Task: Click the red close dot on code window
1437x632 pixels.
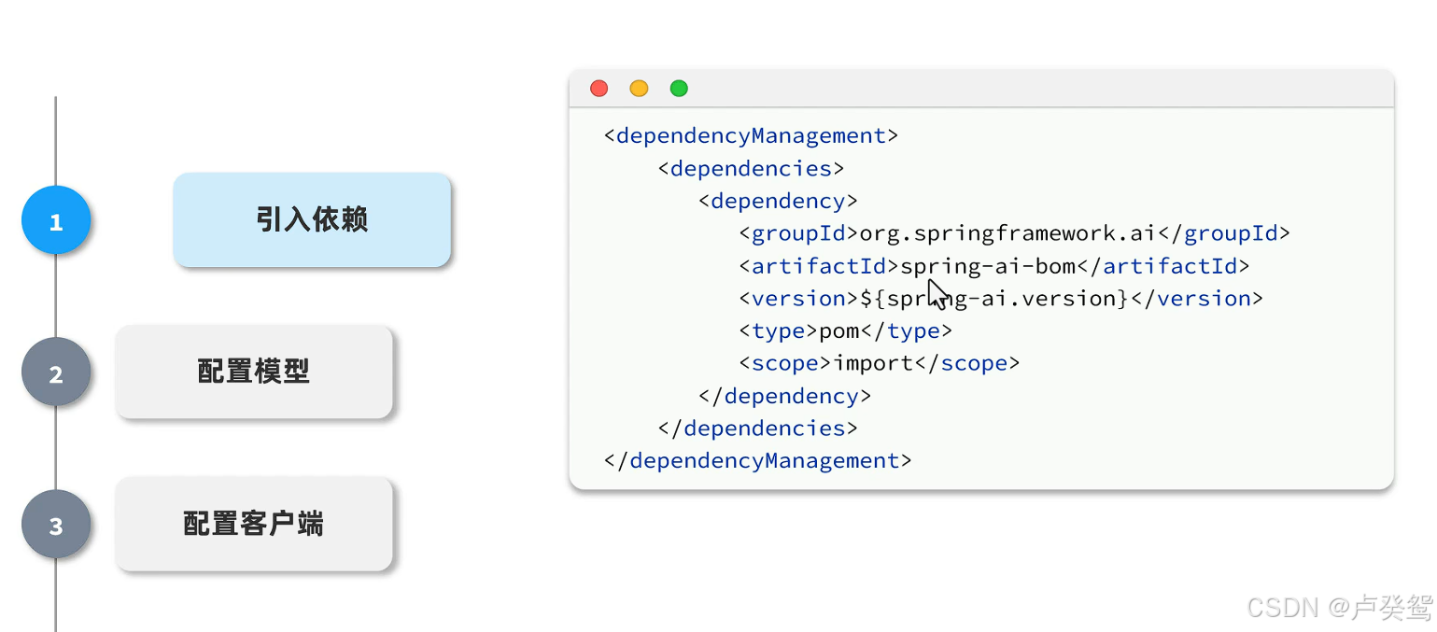Action: click(599, 89)
